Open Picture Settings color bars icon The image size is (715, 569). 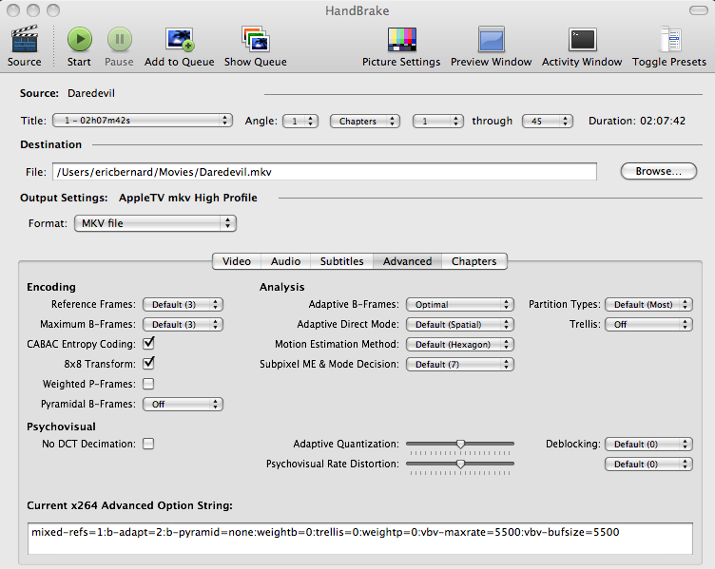(402, 39)
